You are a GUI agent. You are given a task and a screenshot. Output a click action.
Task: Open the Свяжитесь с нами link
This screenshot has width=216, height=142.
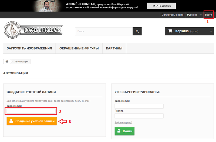(173, 15)
